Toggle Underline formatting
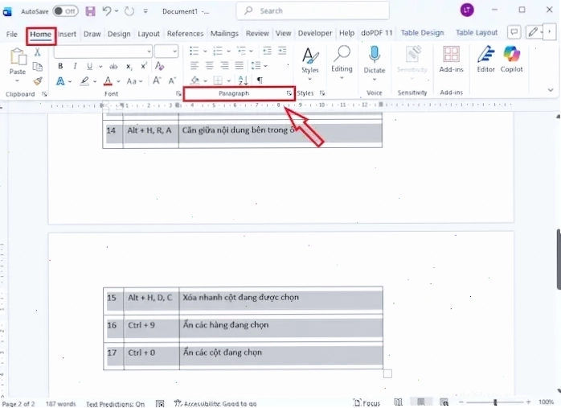The width and height of the screenshot is (561, 408). point(89,66)
